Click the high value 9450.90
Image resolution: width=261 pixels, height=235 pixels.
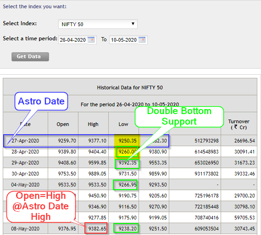point(97,196)
